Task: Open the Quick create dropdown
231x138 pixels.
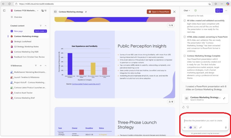Action: click(40, 31)
